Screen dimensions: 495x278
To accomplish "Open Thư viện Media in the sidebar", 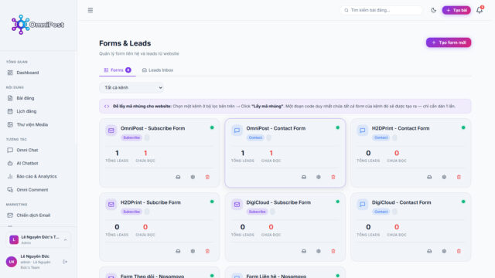I will [x=39, y=124].
